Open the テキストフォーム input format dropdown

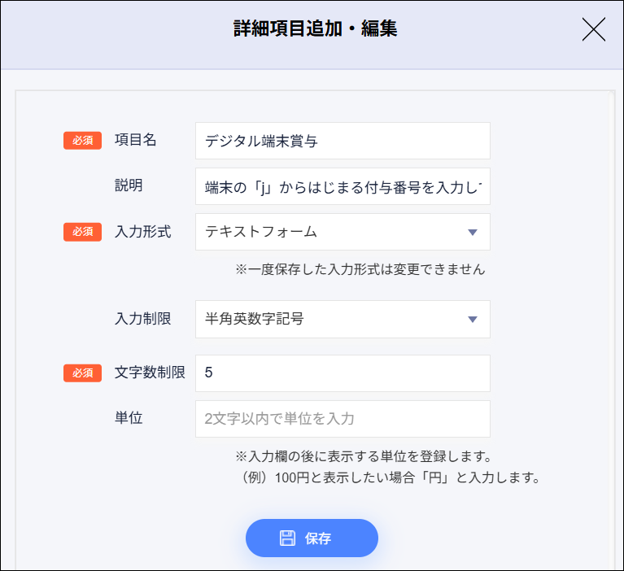tap(342, 232)
